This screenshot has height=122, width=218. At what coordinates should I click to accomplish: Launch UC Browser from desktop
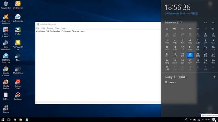[18, 5]
